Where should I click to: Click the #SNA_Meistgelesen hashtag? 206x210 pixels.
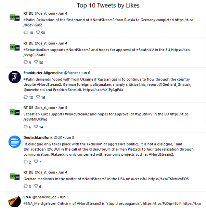[40, 204]
